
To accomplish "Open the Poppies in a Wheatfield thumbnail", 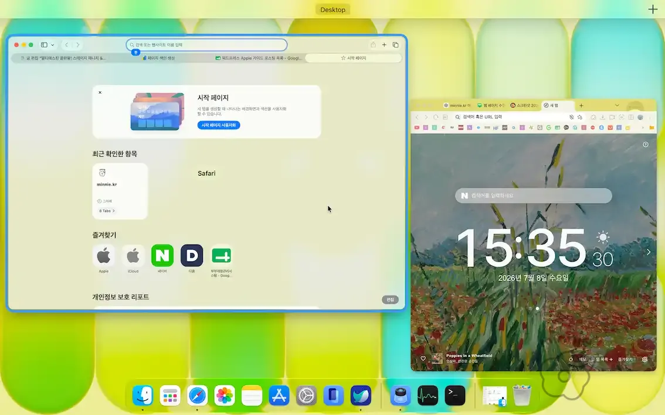I will point(437,358).
